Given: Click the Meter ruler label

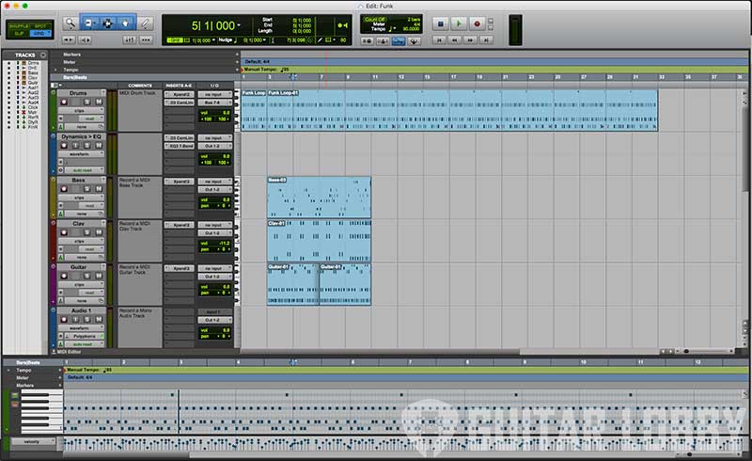Looking at the screenshot, I should click(69, 62).
